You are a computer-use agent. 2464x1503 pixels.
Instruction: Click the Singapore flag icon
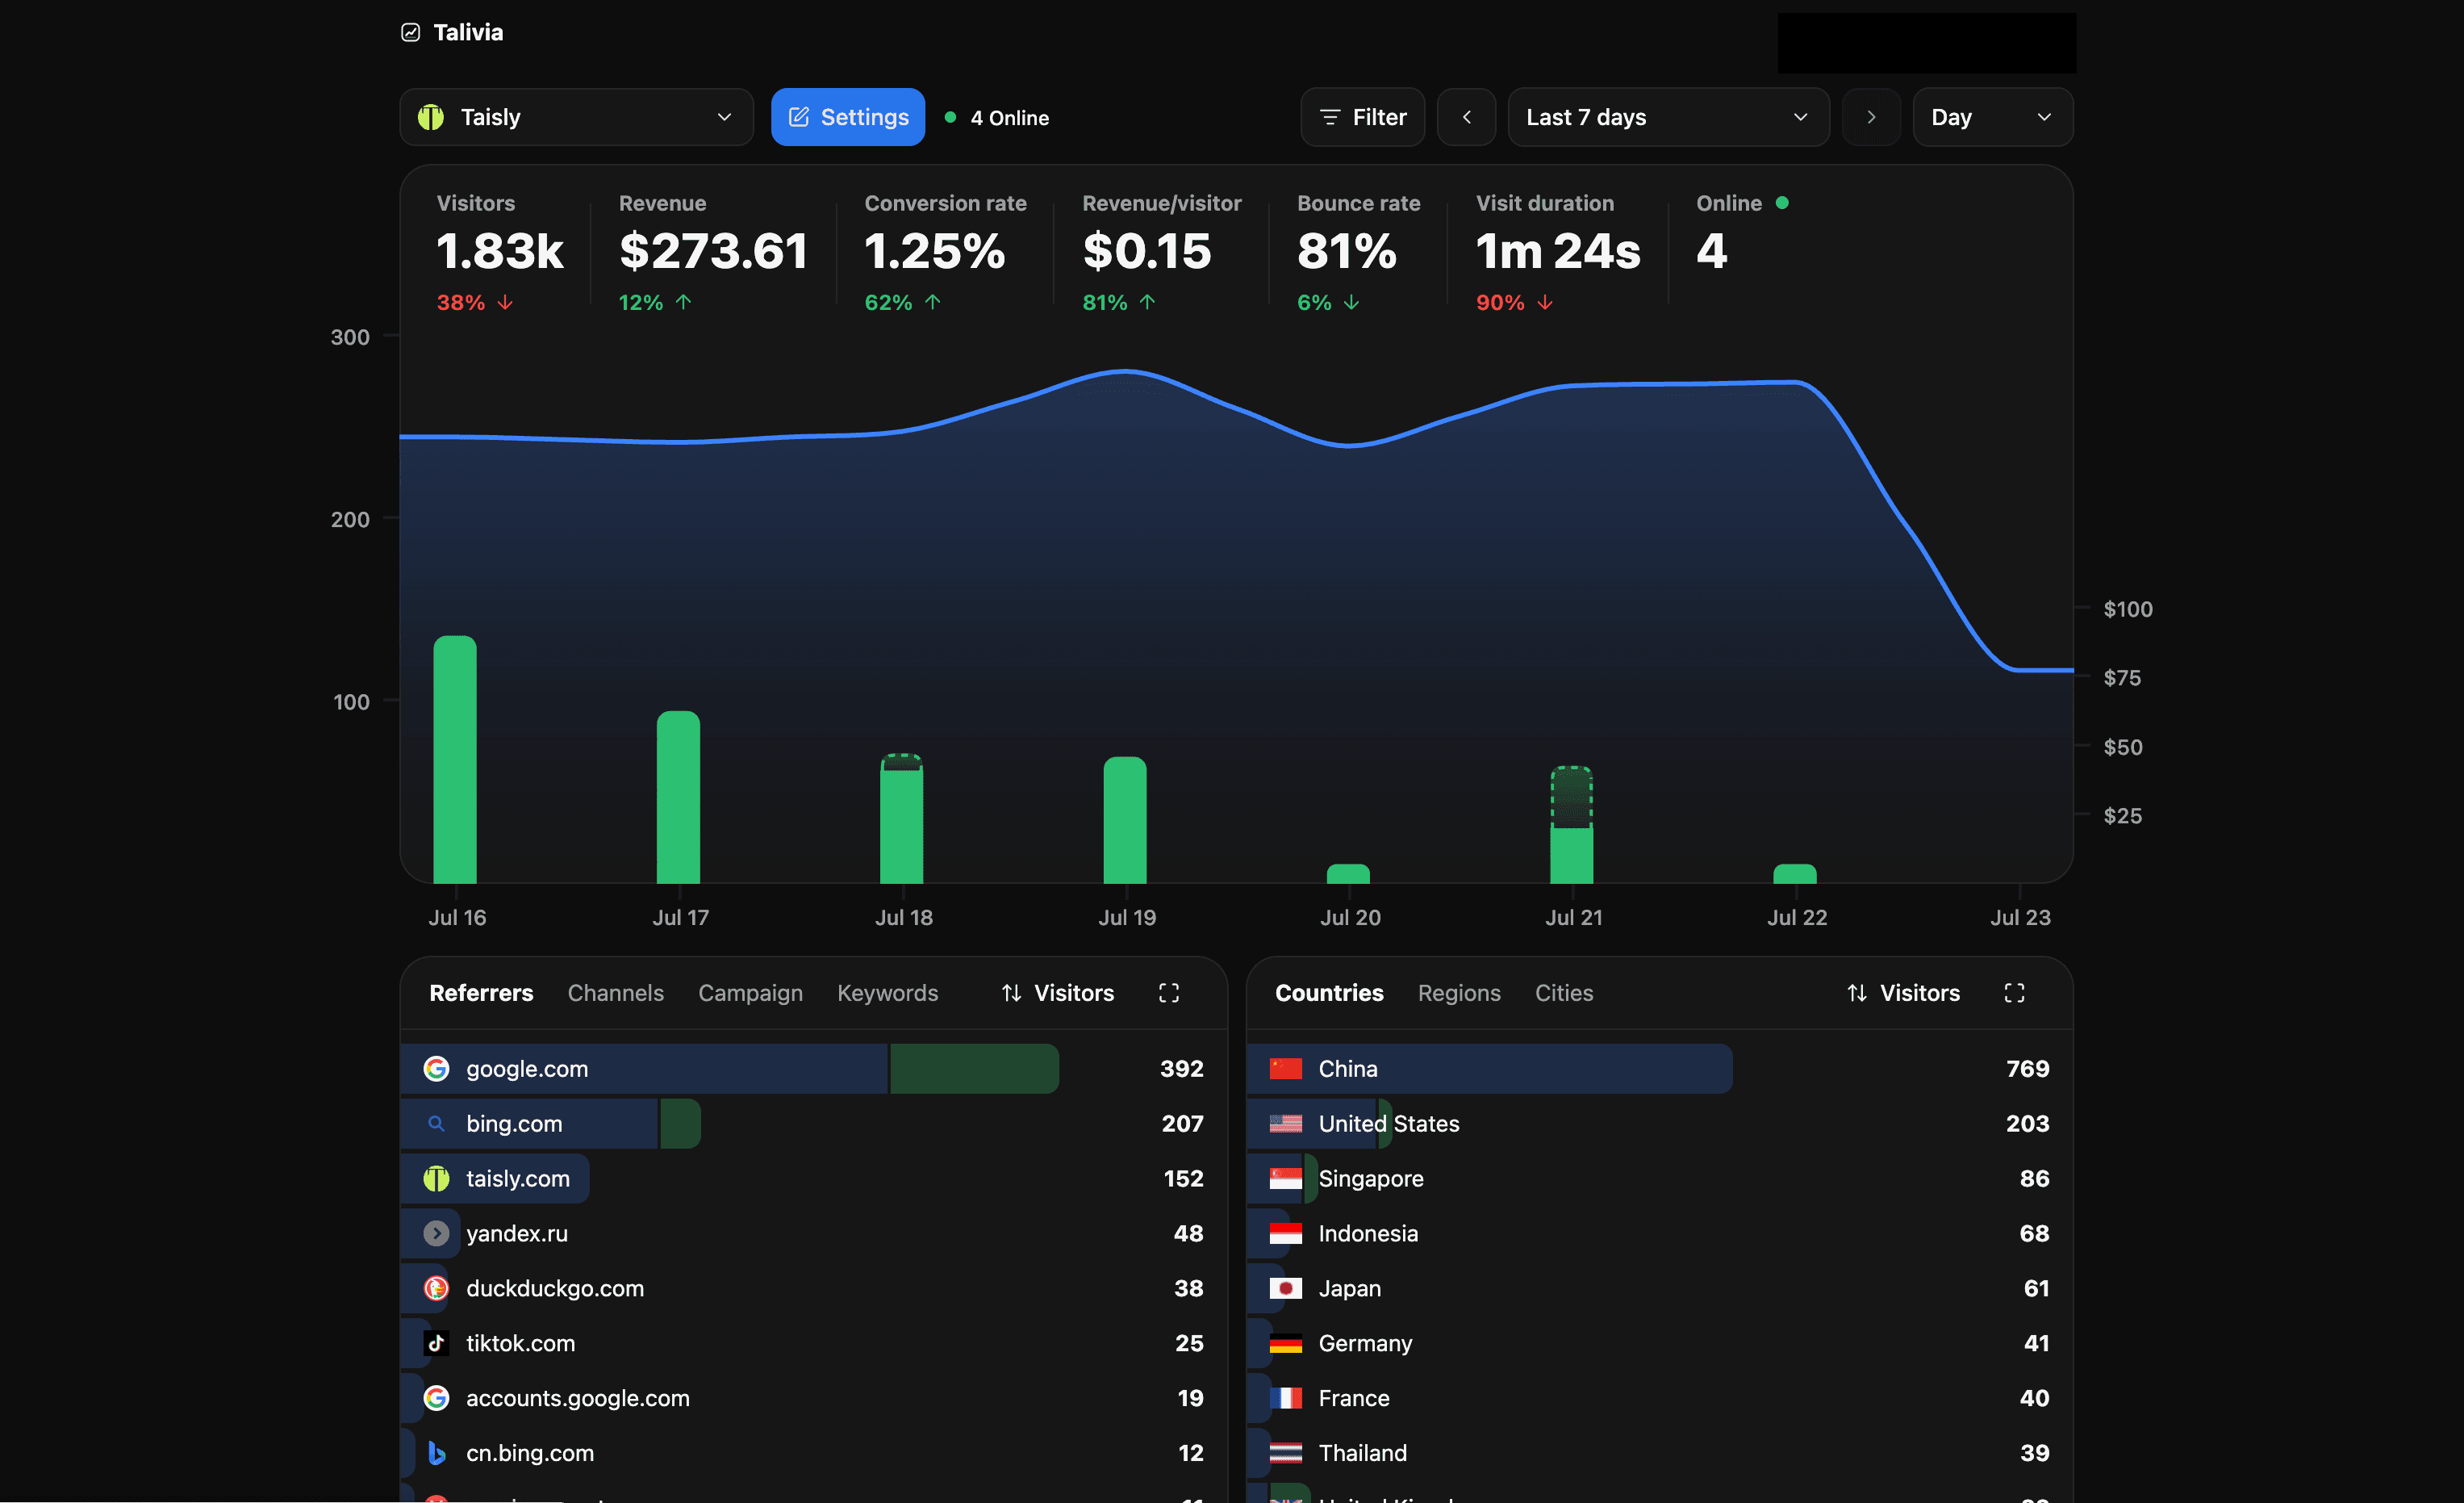(x=1285, y=1179)
